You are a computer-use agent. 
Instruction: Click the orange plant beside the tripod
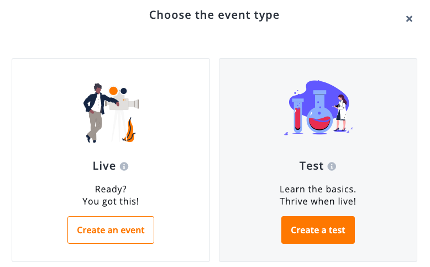pyautogui.click(x=129, y=130)
